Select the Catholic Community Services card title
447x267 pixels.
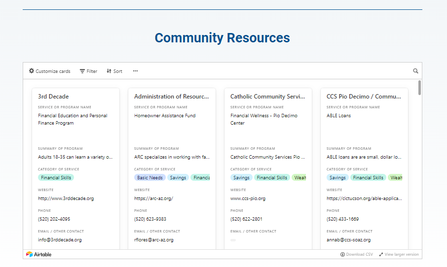click(267, 97)
